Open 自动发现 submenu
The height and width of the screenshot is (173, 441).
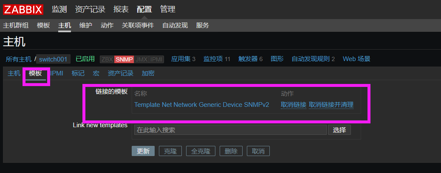pos(175,25)
